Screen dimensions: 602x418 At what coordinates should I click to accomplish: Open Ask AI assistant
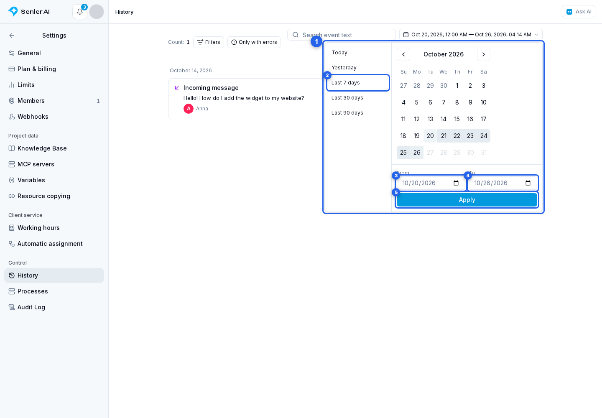(579, 12)
